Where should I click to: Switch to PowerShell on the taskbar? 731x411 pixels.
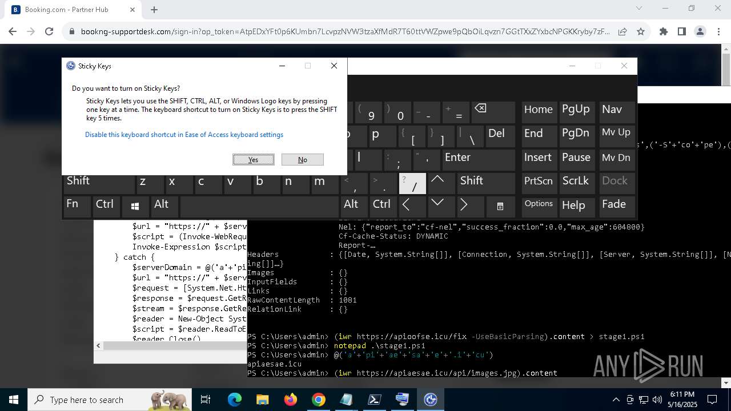click(375, 400)
